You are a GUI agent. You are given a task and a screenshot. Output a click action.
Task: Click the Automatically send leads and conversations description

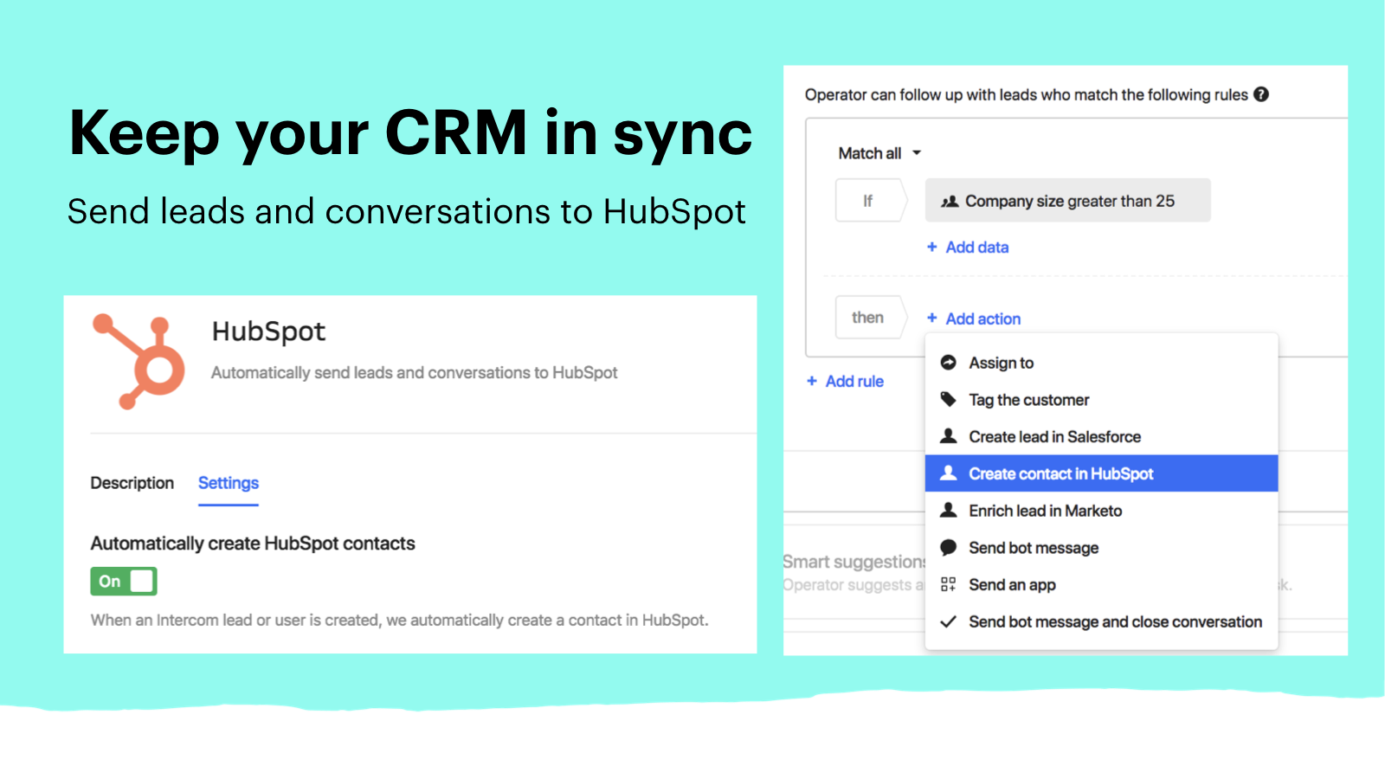[415, 372]
